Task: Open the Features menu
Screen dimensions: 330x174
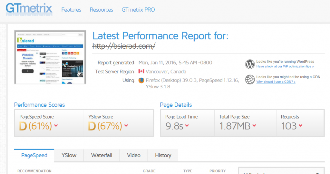Action: [71, 10]
